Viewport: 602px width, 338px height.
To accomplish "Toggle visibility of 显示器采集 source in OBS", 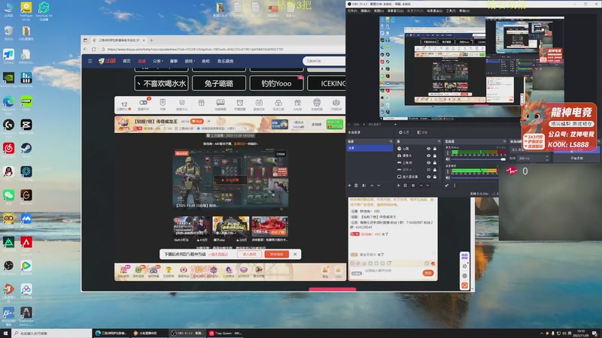I will coord(428,177).
